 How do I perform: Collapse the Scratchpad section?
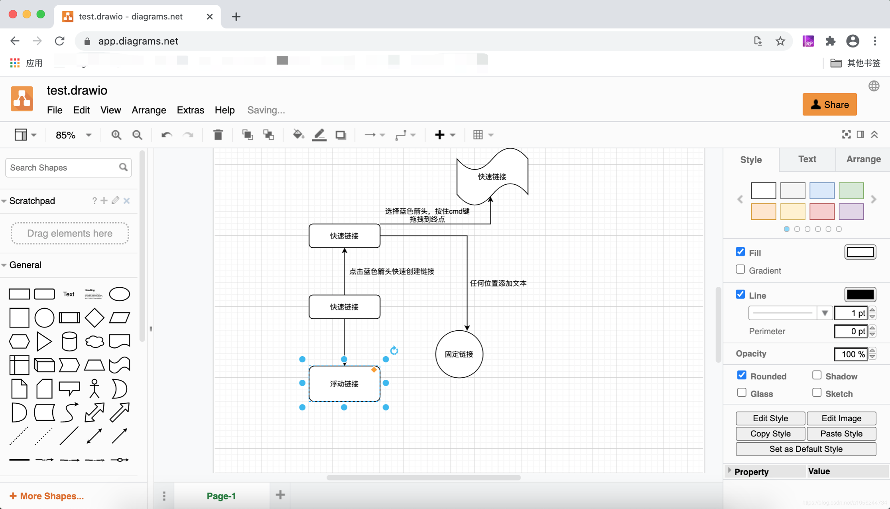(x=4, y=201)
